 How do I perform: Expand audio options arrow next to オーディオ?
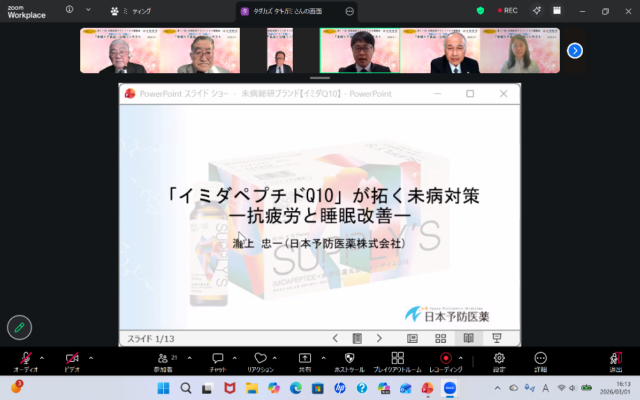(x=42, y=358)
